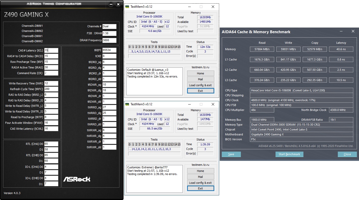The image size is (359, 200).
Task: Select the tWRRD_dg field
Action: tap(109, 113)
